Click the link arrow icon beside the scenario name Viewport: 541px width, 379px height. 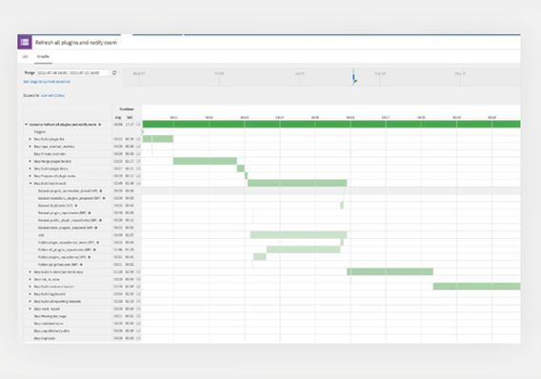pos(100,124)
